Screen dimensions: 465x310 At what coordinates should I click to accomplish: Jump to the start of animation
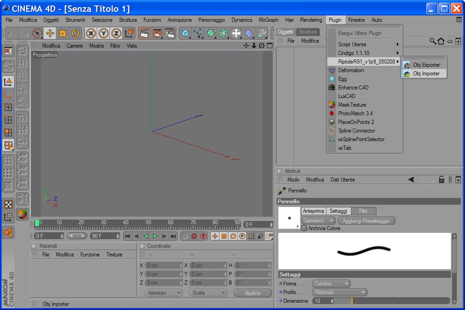pos(128,236)
